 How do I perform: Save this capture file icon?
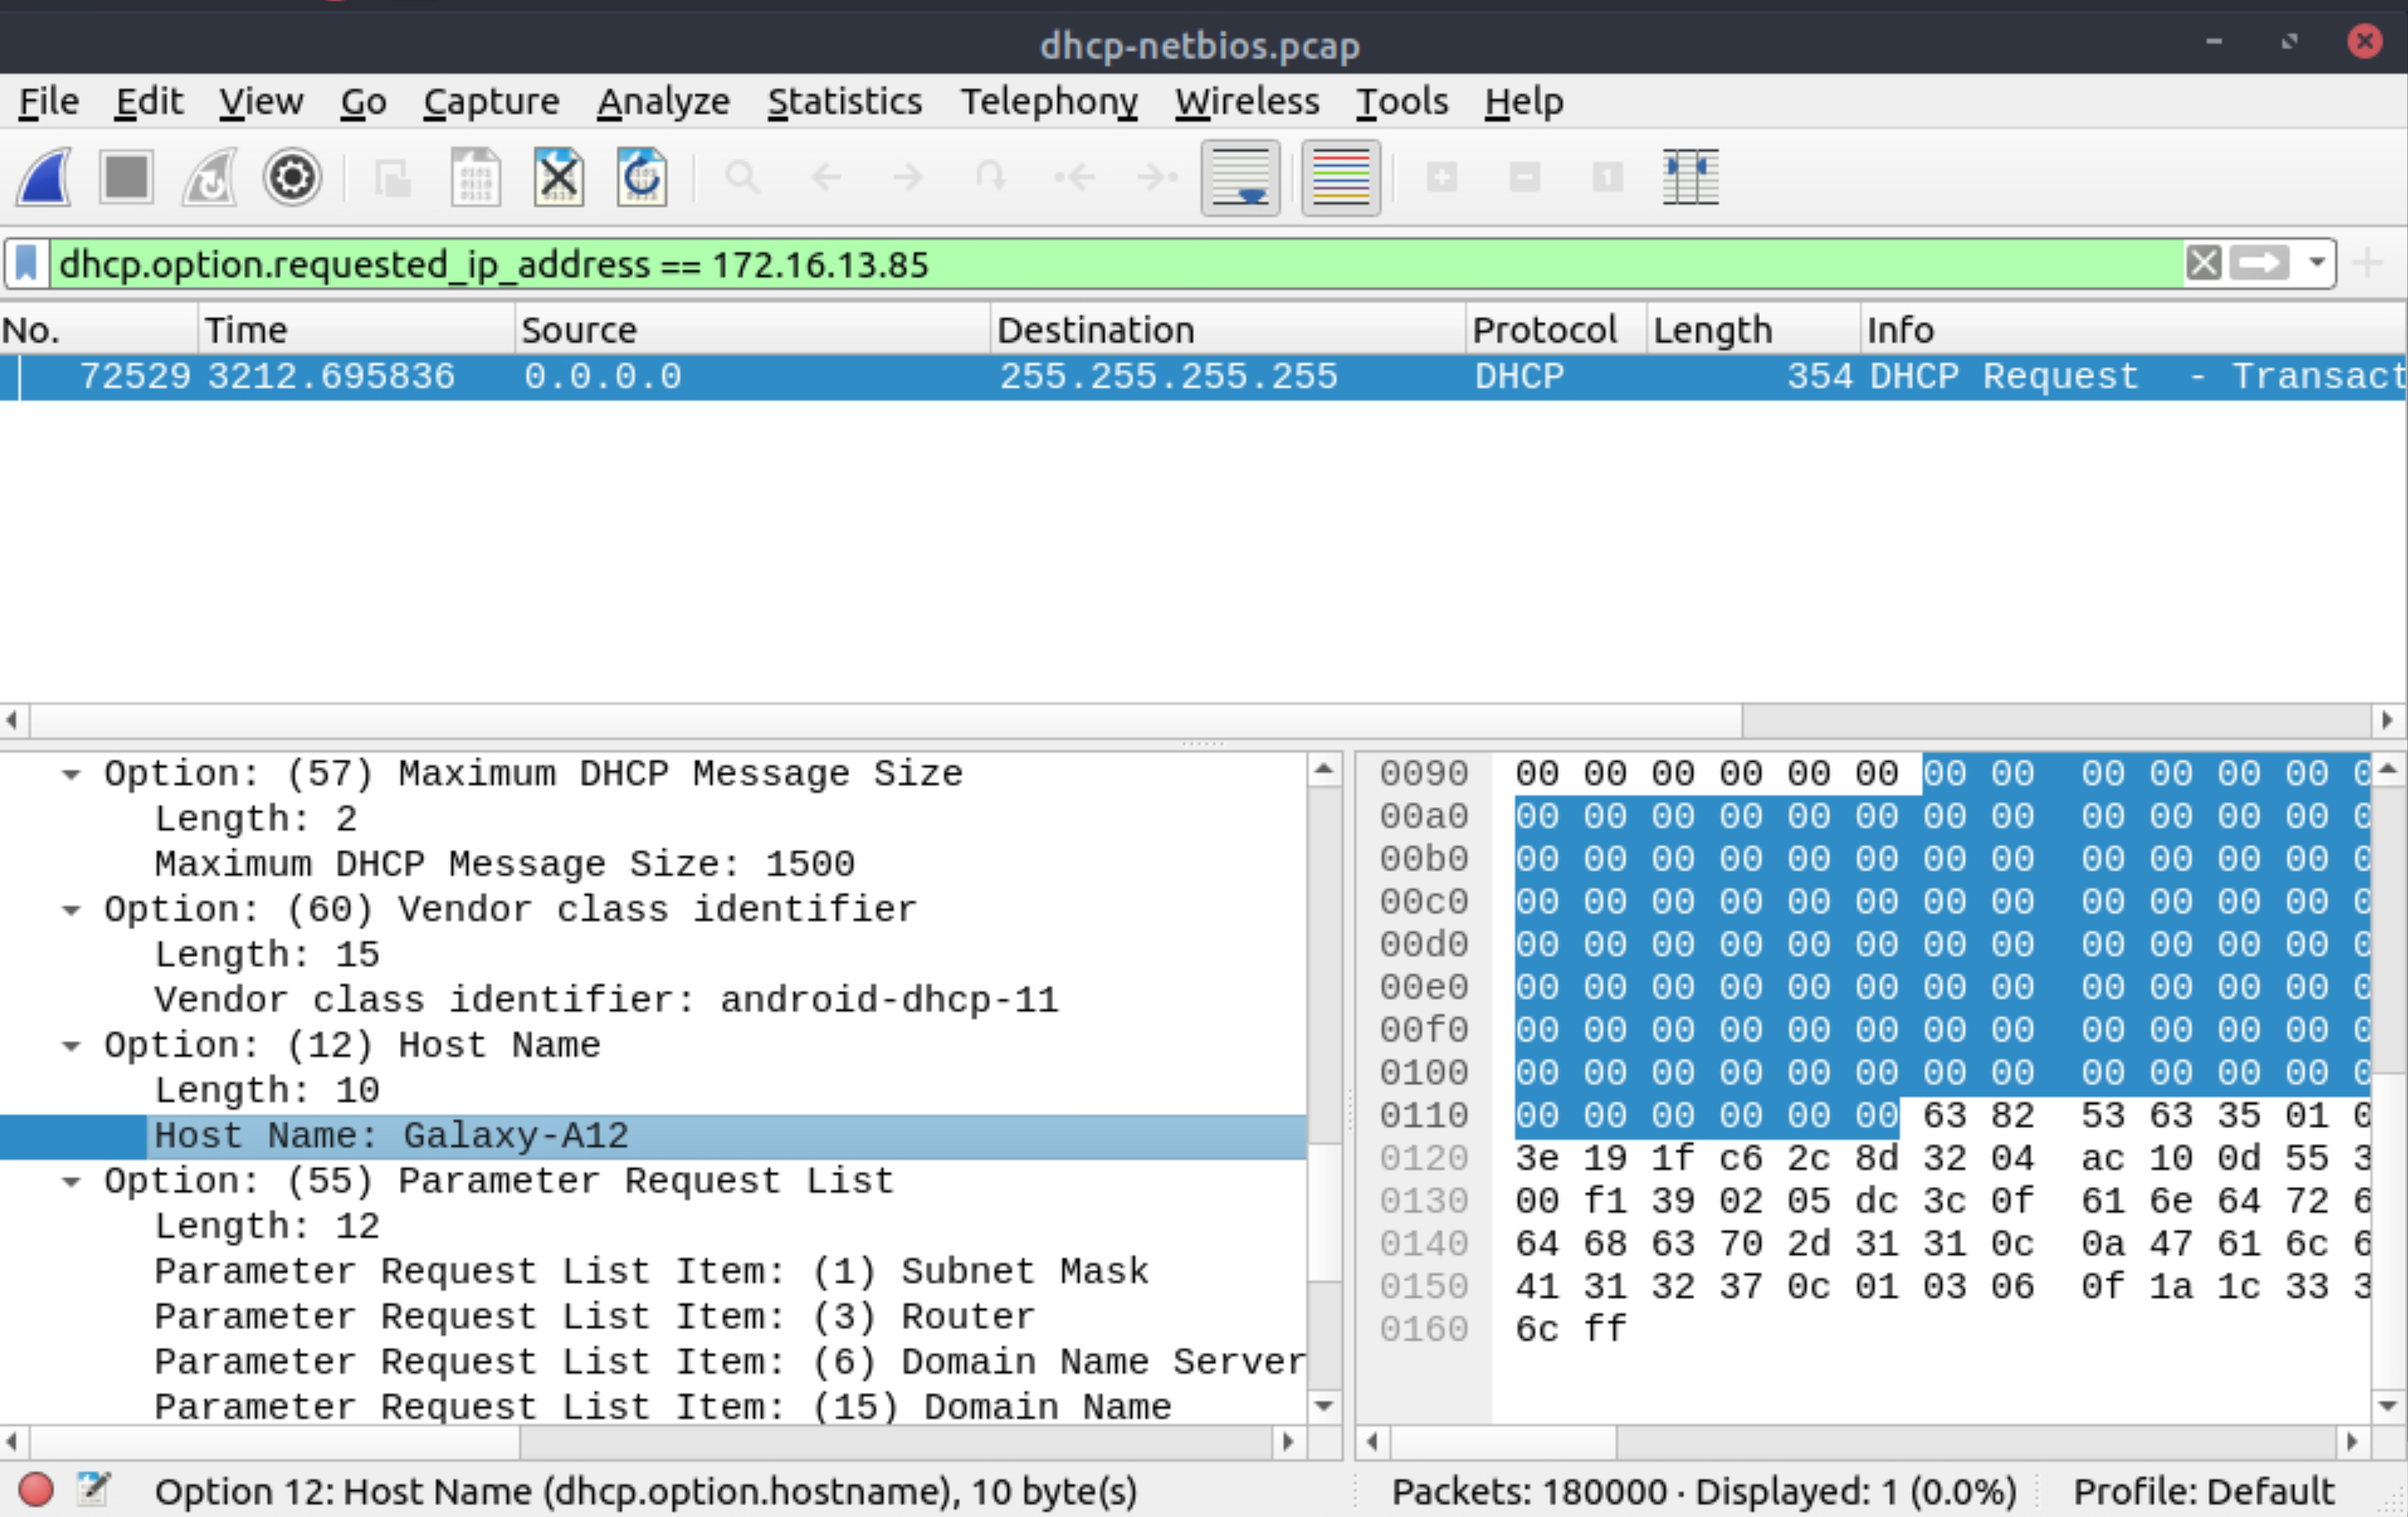click(x=476, y=178)
